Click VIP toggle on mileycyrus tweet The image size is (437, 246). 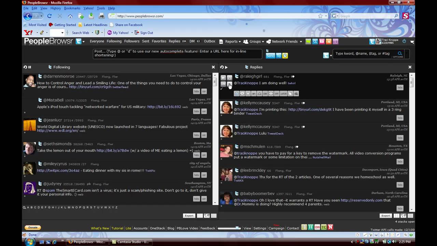tap(204, 175)
